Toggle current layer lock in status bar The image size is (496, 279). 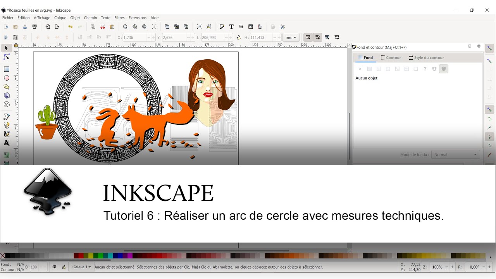click(x=64, y=267)
